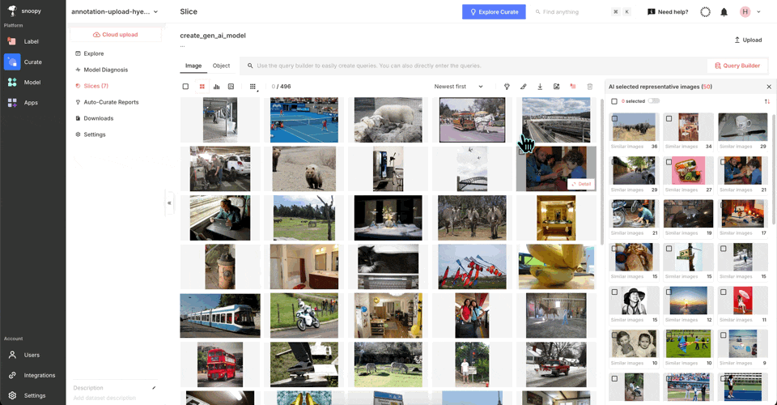The height and width of the screenshot is (405, 777).
Task: Switch to scatter embedding view
Action: click(x=231, y=86)
